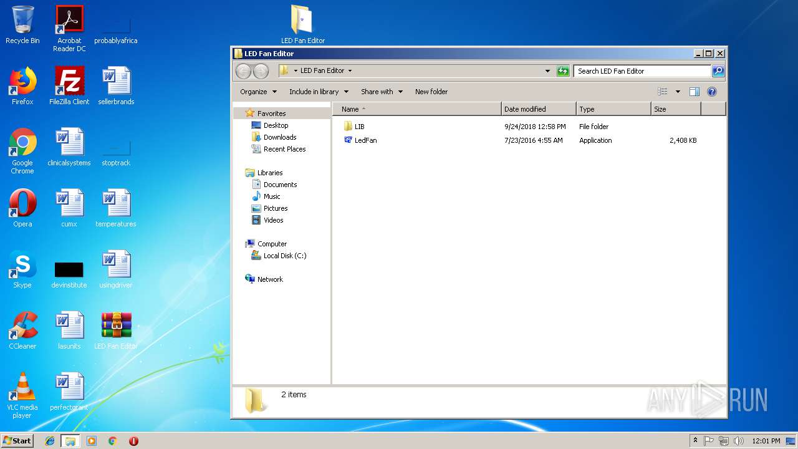This screenshot has width=798, height=449.
Task: Open Windows Media Player from the taskbar
Action: 92,441
